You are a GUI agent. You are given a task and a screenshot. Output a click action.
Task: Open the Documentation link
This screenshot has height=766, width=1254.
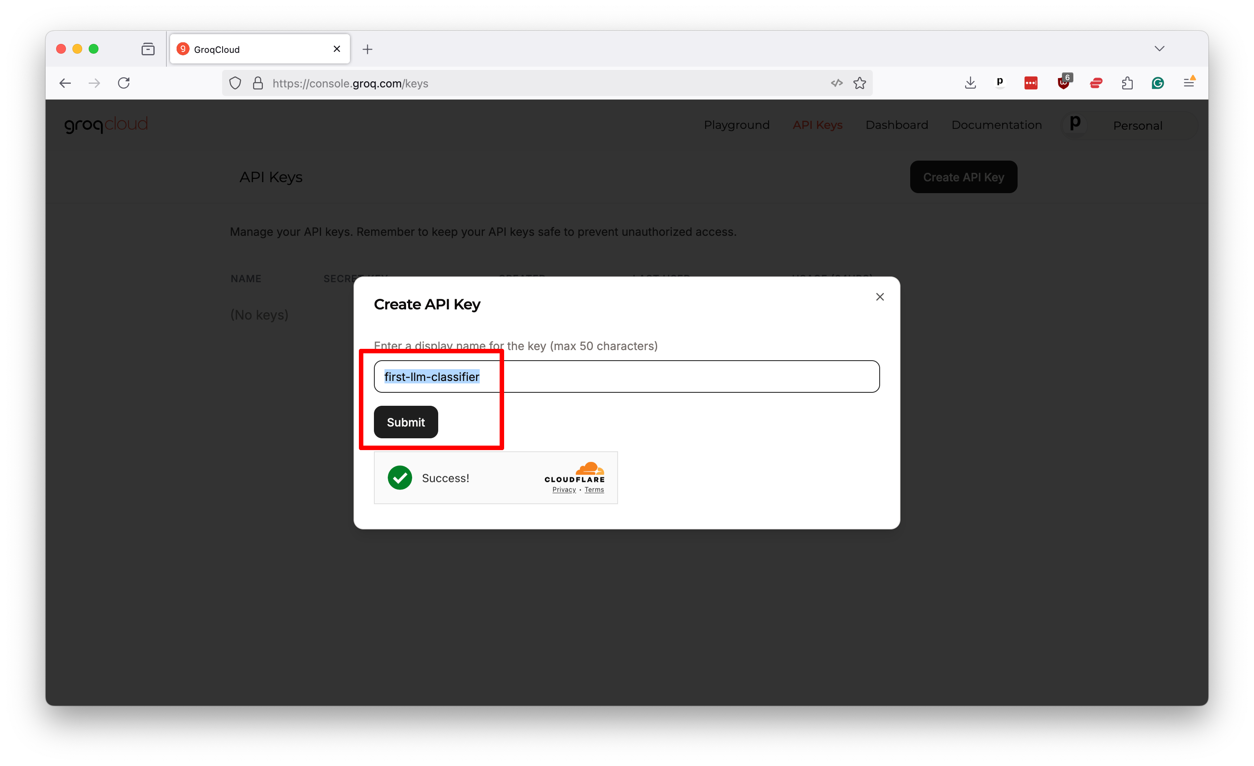996,124
